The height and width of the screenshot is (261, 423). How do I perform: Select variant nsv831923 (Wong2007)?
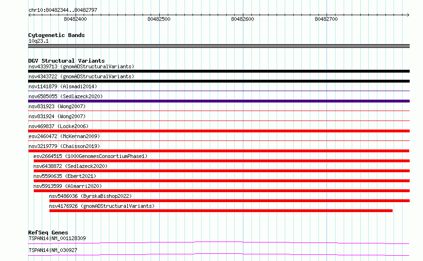click(57, 106)
